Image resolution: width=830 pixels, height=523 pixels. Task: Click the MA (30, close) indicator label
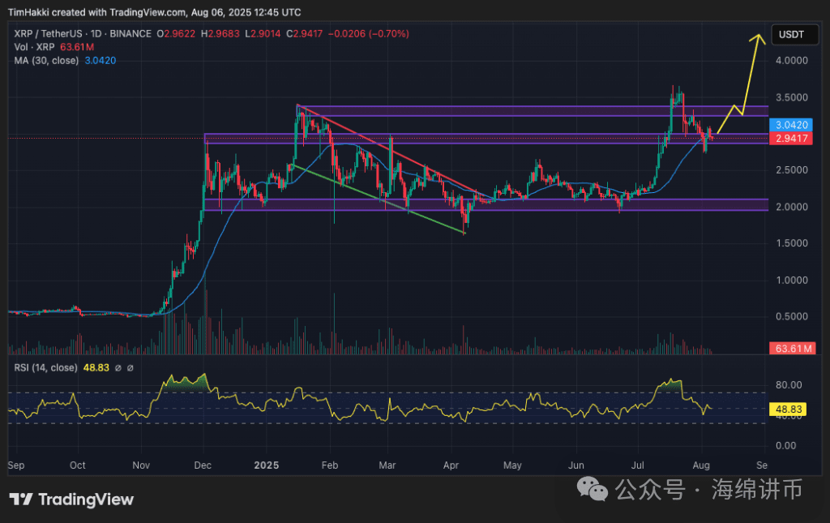pos(46,60)
